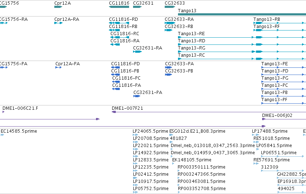The width and height of the screenshot is (306, 194).
Task: Select transcript Tango13-RG
Action: (x=191, y=48)
